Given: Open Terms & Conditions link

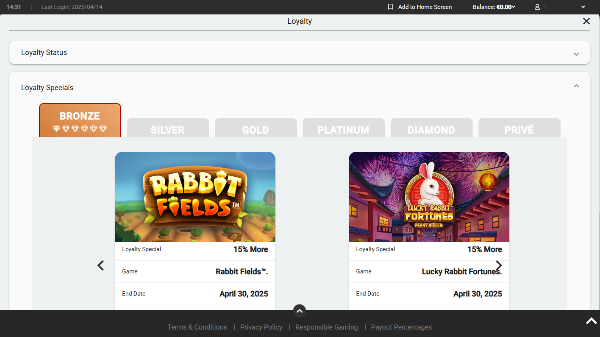Looking at the screenshot, I should coord(197,327).
